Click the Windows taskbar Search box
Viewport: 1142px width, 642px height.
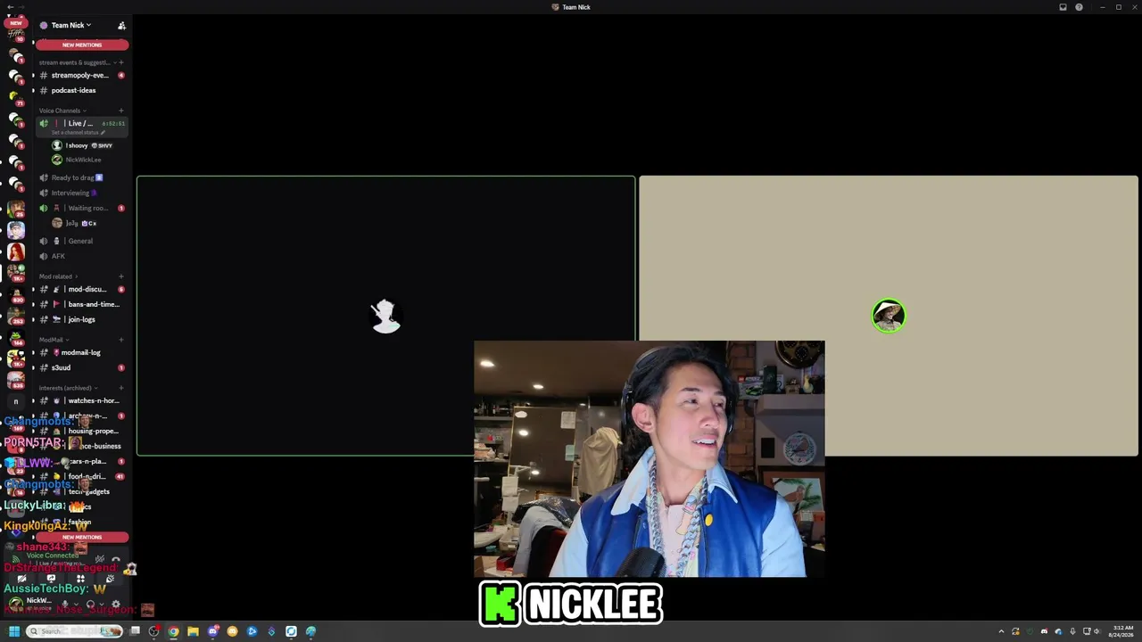(75, 631)
